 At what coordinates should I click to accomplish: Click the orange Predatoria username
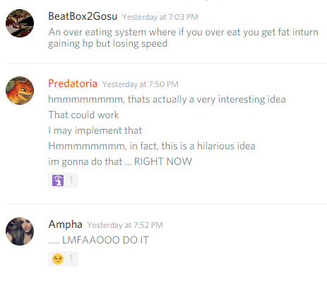(x=73, y=84)
